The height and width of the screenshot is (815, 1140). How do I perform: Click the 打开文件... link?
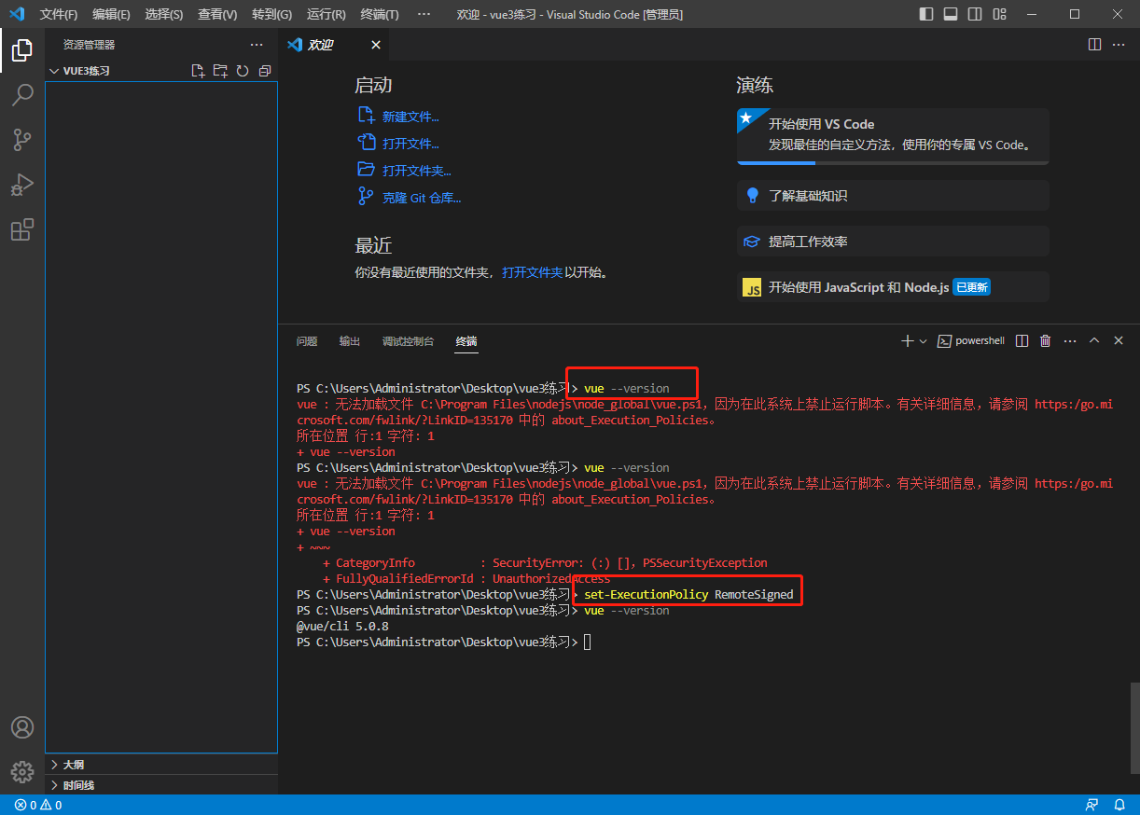tap(410, 144)
